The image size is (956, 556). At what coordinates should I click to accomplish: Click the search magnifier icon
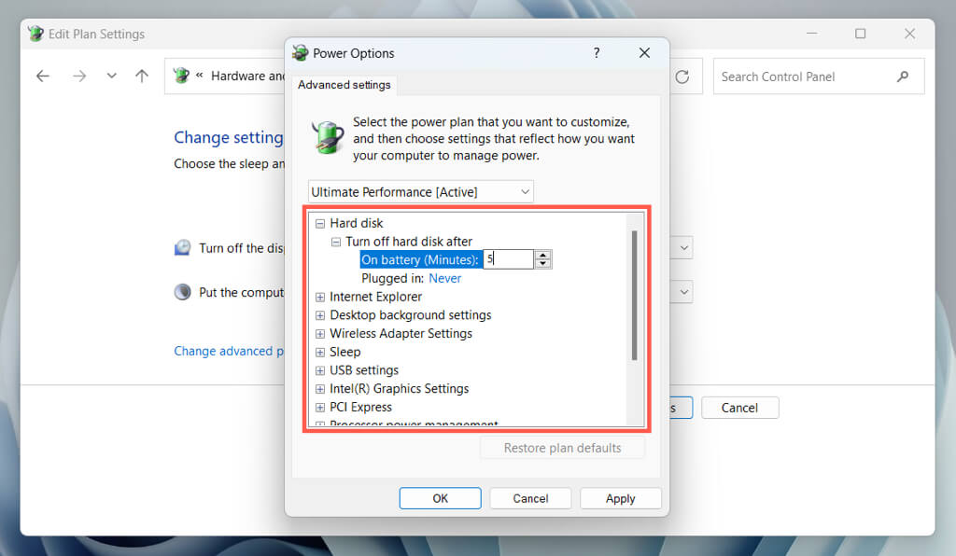click(x=902, y=76)
